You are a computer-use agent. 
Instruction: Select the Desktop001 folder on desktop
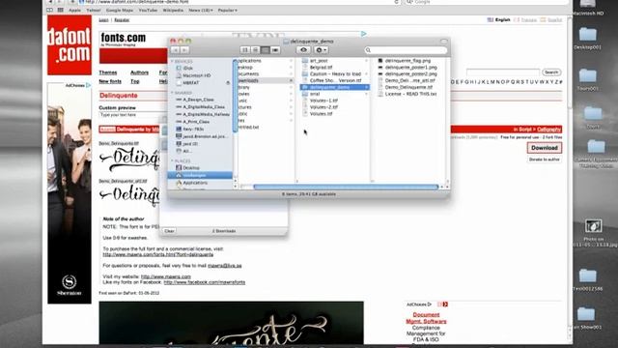click(x=588, y=39)
